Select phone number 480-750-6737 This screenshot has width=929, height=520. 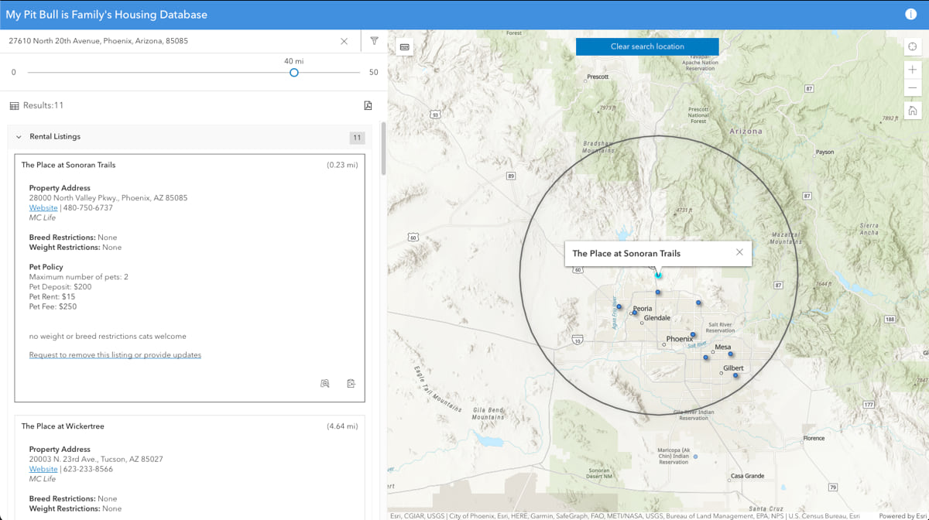tap(87, 208)
